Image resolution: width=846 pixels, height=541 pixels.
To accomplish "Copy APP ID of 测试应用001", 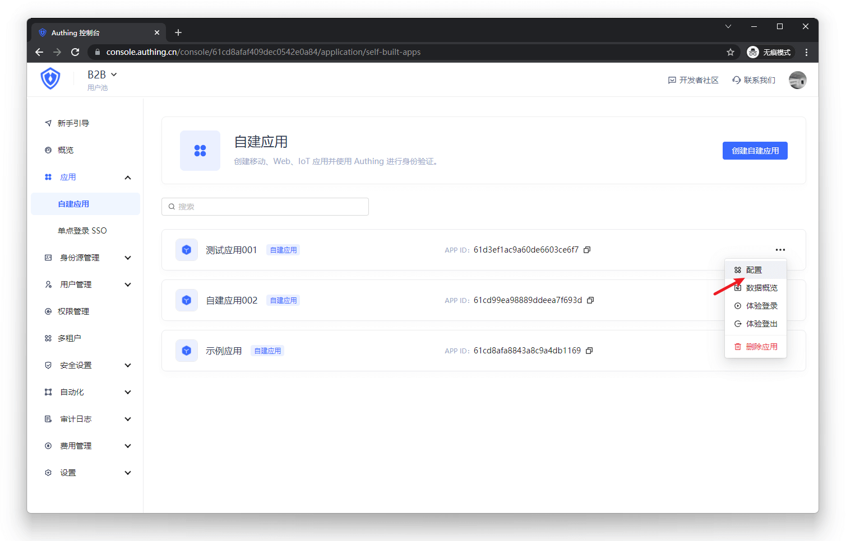I will (x=587, y=250).
